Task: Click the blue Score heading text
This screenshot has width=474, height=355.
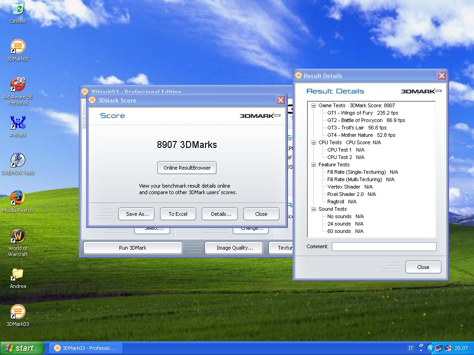Action: [x=112, y=116]
